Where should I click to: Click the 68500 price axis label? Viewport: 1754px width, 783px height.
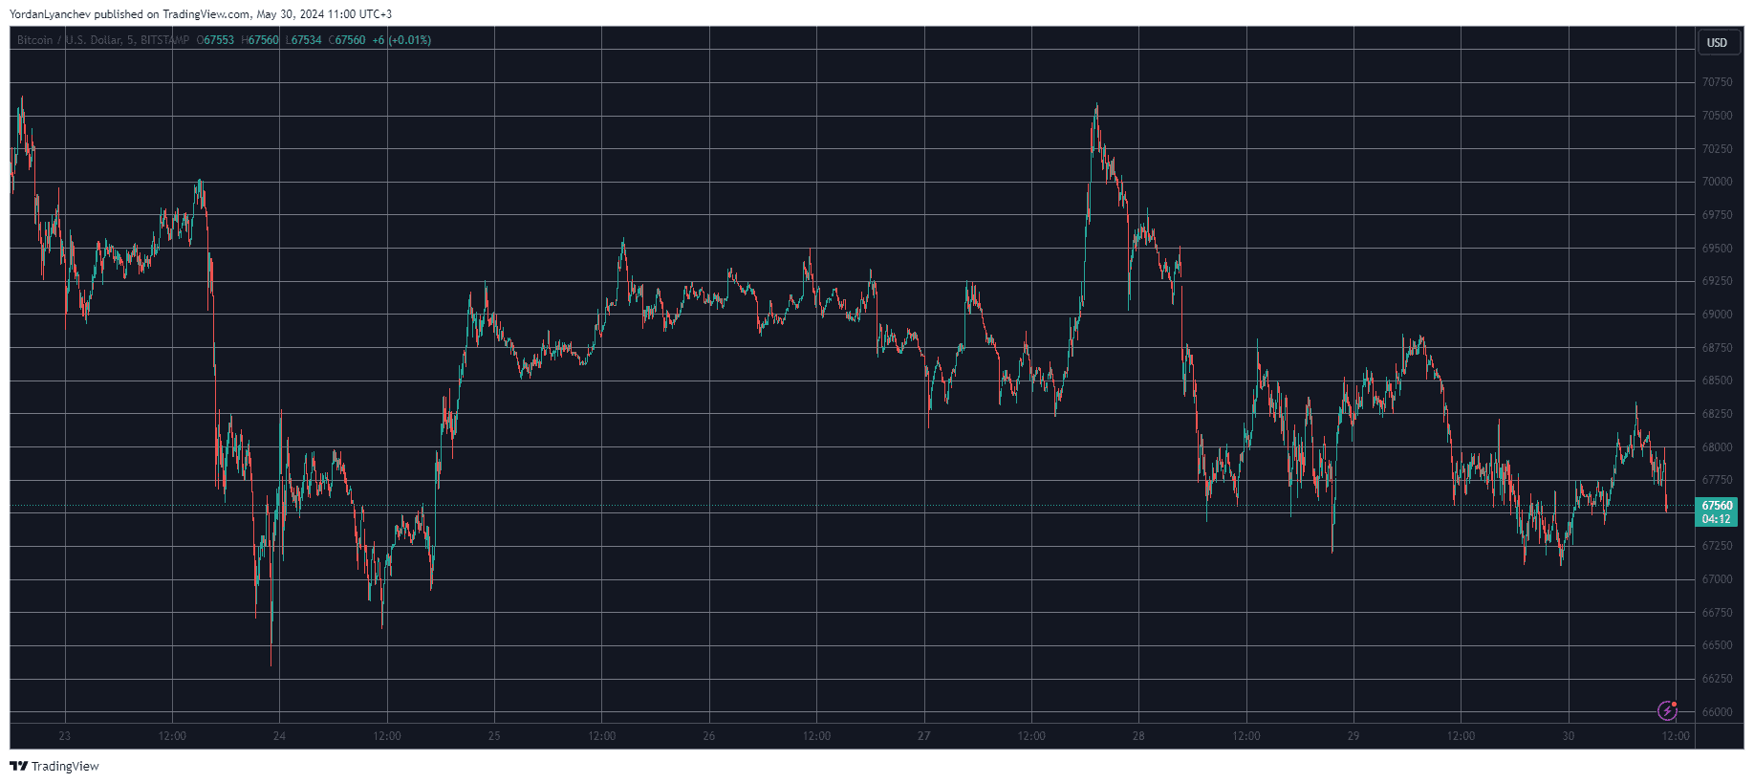click(1717, 381)
